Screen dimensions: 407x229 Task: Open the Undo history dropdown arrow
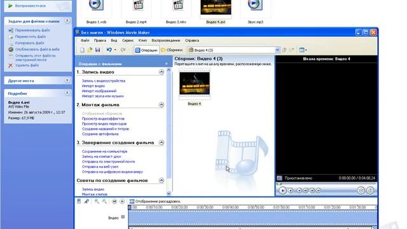[115, 50]
